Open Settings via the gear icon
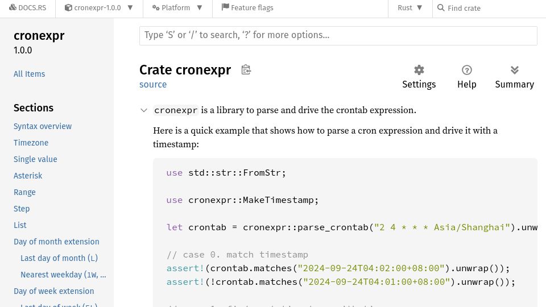Screen dimensions: 546x307 coord(419,70)
